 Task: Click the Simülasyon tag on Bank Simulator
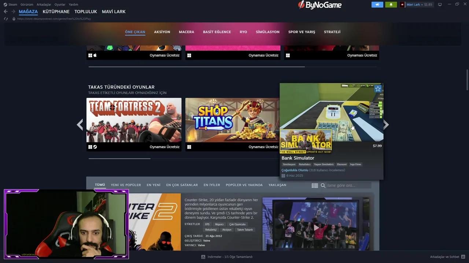pos(289,164)
